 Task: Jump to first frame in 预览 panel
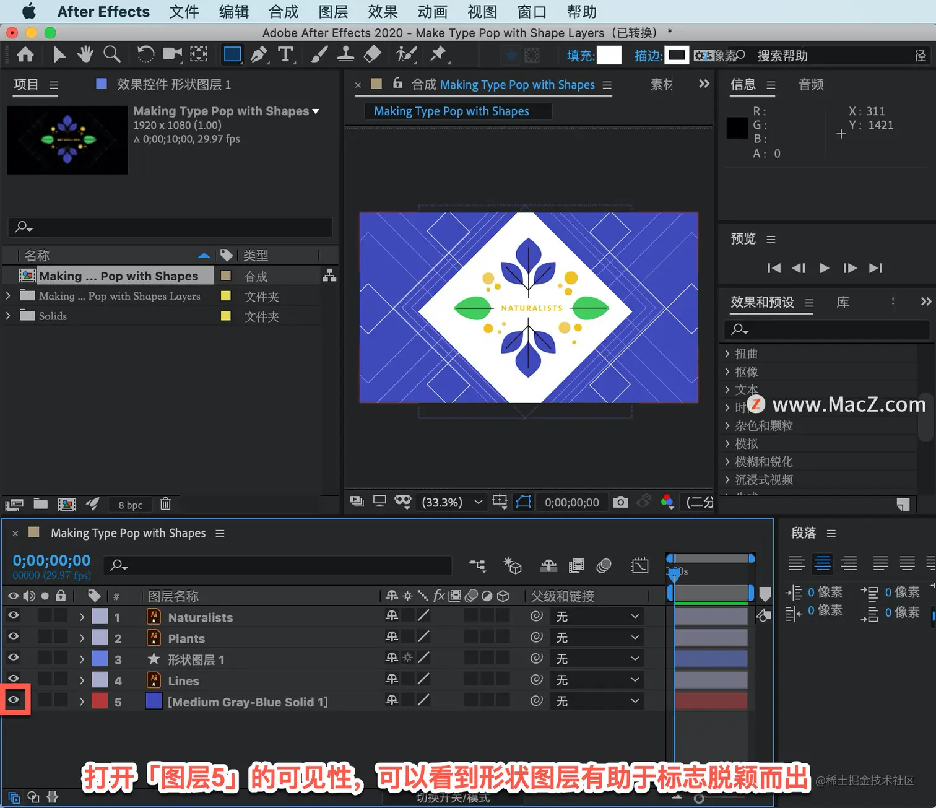pos(774,268)
